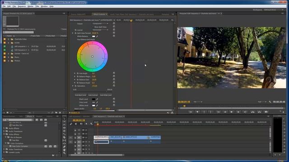This screenshot has height=162, width=289.
Task: Enable the Show Split View checkbox
Action: pyautogui.click(x=93, y=27)
